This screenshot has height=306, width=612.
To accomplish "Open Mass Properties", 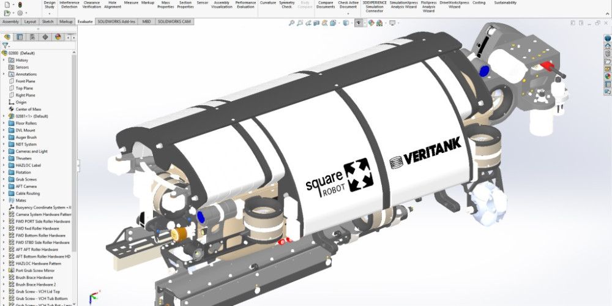I will click(165, 5).
